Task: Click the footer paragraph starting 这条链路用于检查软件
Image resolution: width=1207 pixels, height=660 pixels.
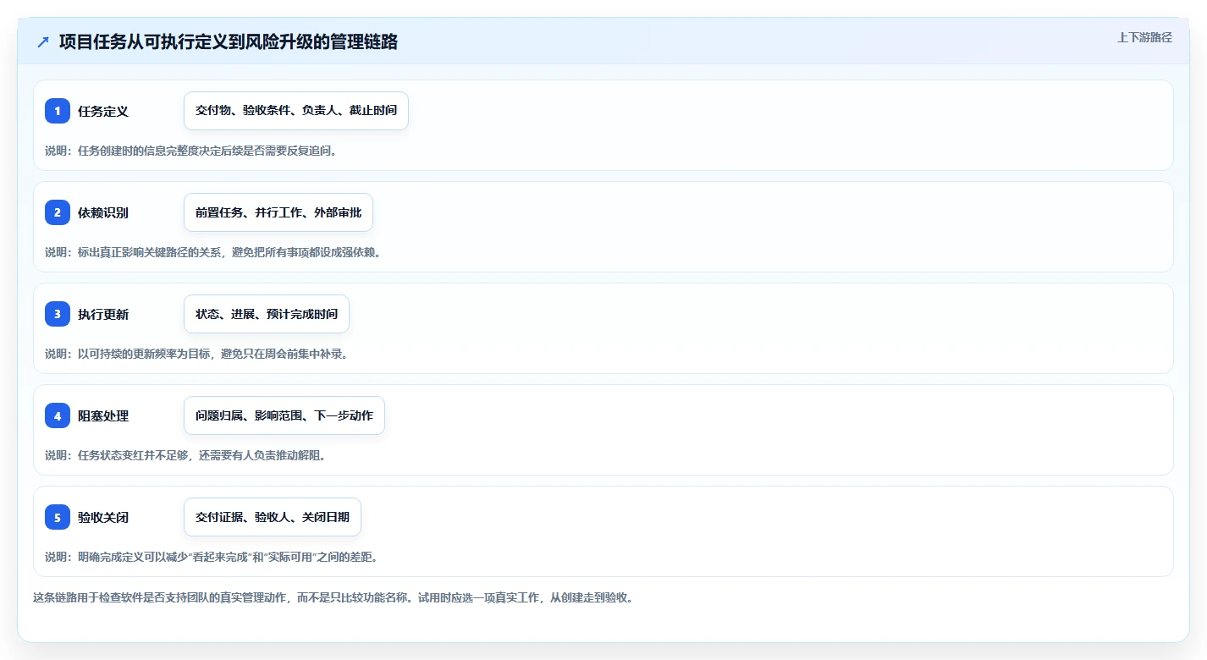Action: (x=333, y=597)
